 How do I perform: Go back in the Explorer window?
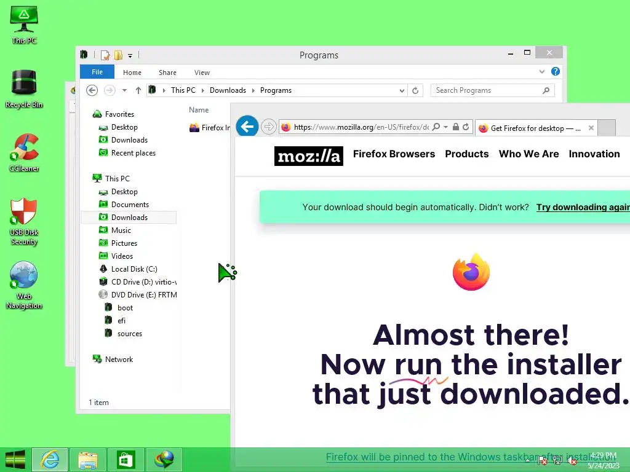point(92,90)
